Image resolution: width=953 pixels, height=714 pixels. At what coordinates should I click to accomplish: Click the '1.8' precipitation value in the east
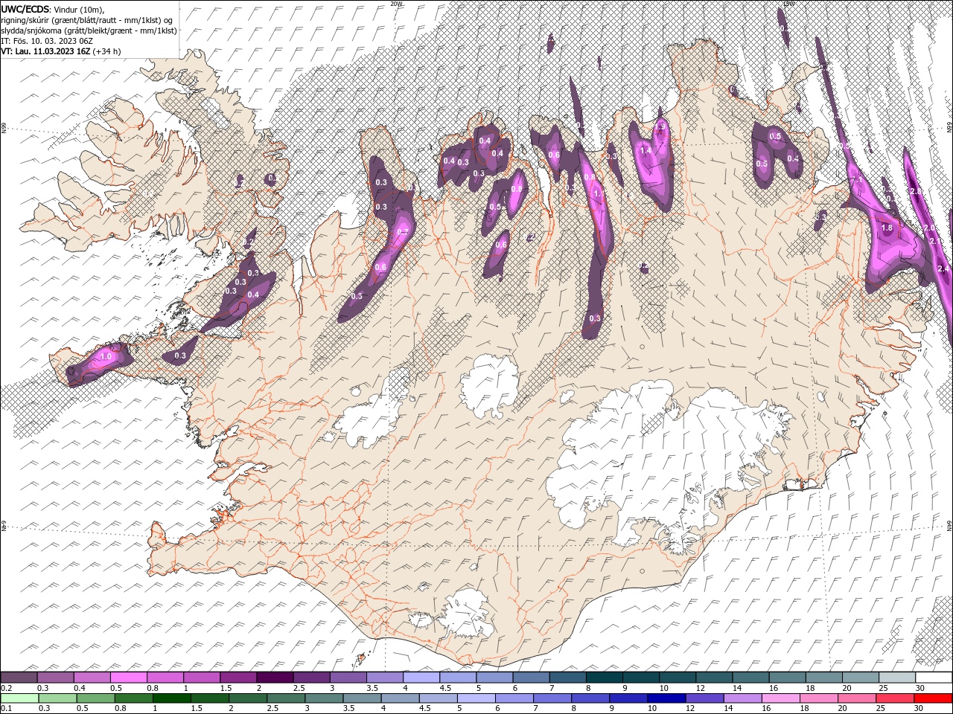[x=887, y=228]
